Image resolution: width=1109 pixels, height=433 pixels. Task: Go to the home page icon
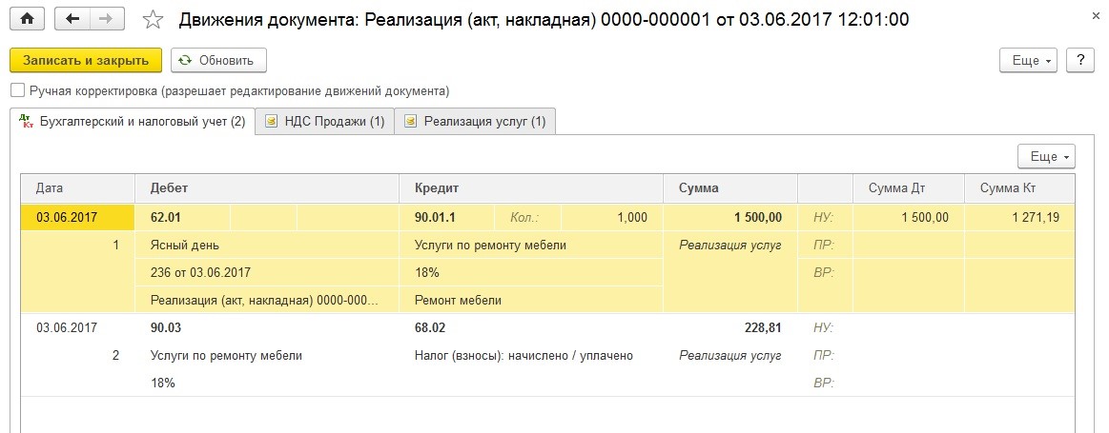click(28, 19)
